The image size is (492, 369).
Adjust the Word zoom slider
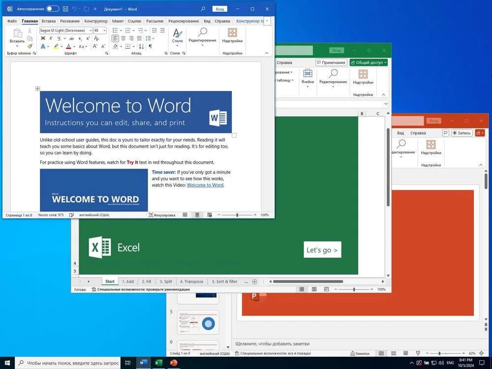click(x=237, y=215)
